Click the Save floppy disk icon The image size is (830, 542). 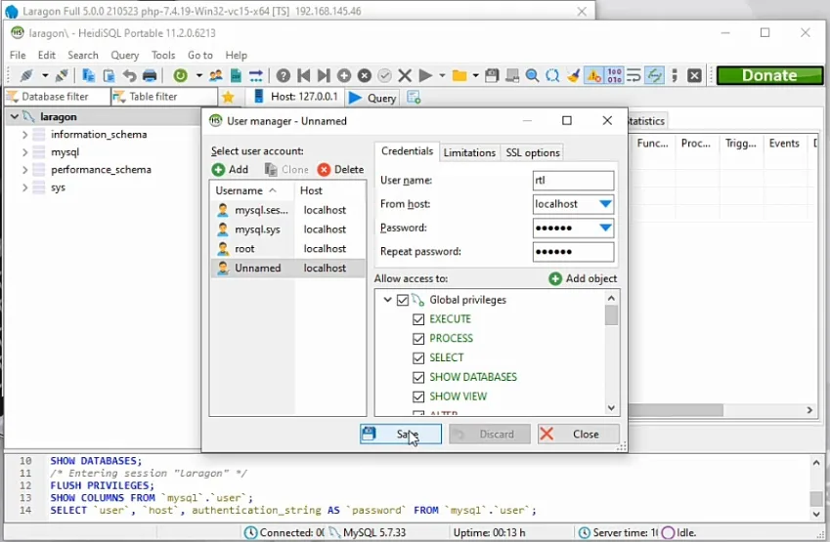point(492,75)
